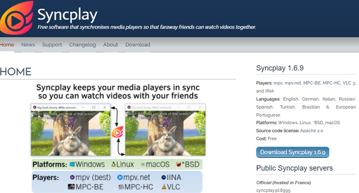The height and width of the screenshot is (193, 359).
Task: Click the MPC-HC player icon
Action: (x=121, y=187)
